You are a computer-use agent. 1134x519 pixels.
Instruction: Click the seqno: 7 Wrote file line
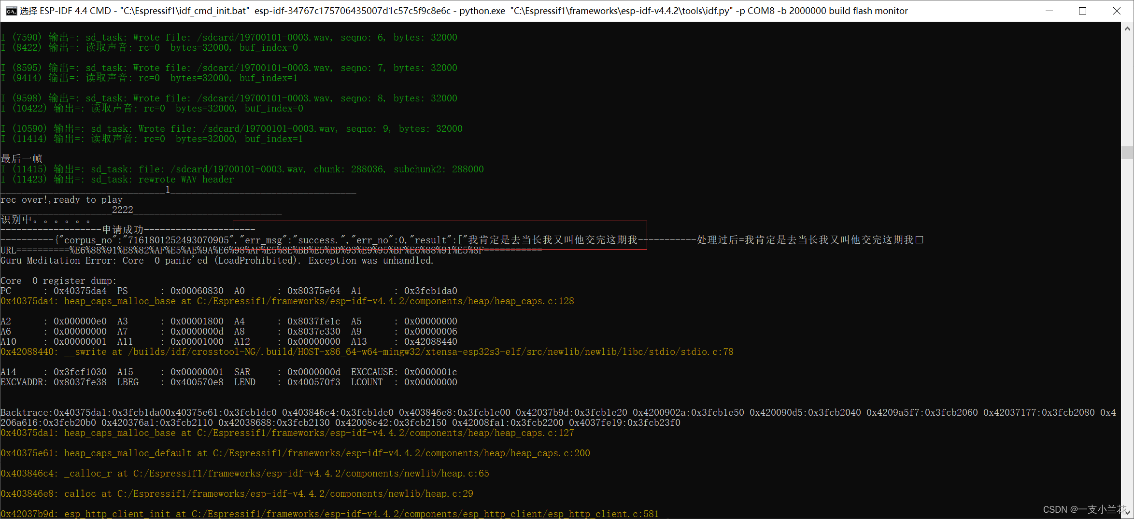tap(229, 68)
